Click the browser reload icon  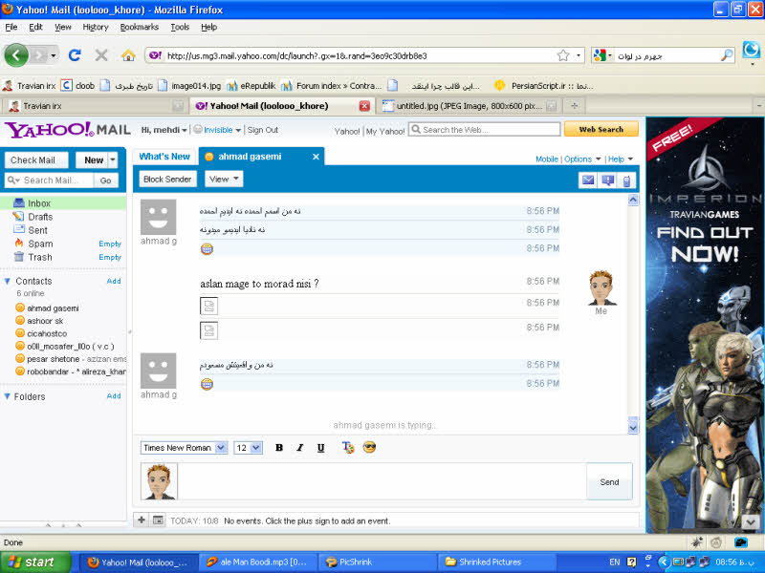point(75,55)
